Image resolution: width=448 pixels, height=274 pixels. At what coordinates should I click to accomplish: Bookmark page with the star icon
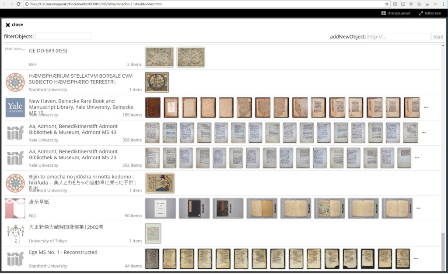pyautogui.click(x=387, y=4)
